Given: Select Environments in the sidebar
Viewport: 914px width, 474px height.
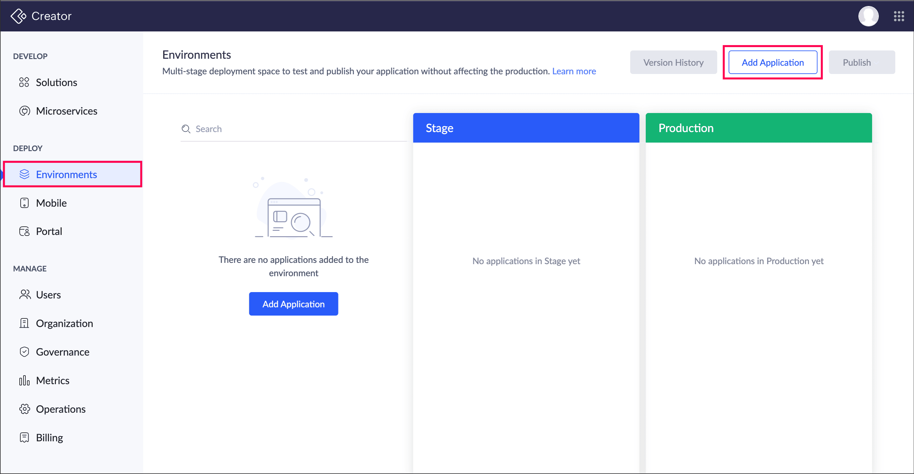Looking at the screenshot, I should click(66, 175).
